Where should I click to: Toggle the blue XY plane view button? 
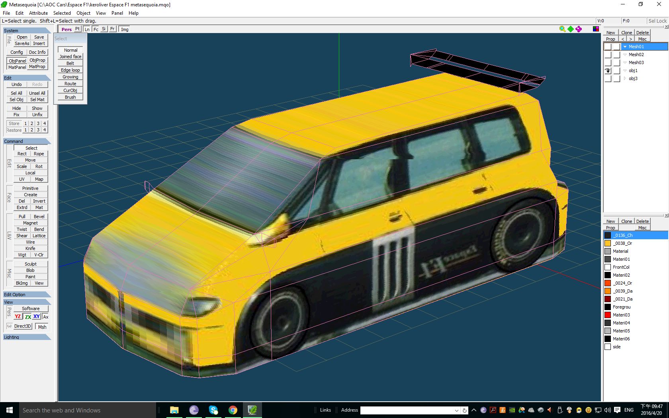point(37,316)
